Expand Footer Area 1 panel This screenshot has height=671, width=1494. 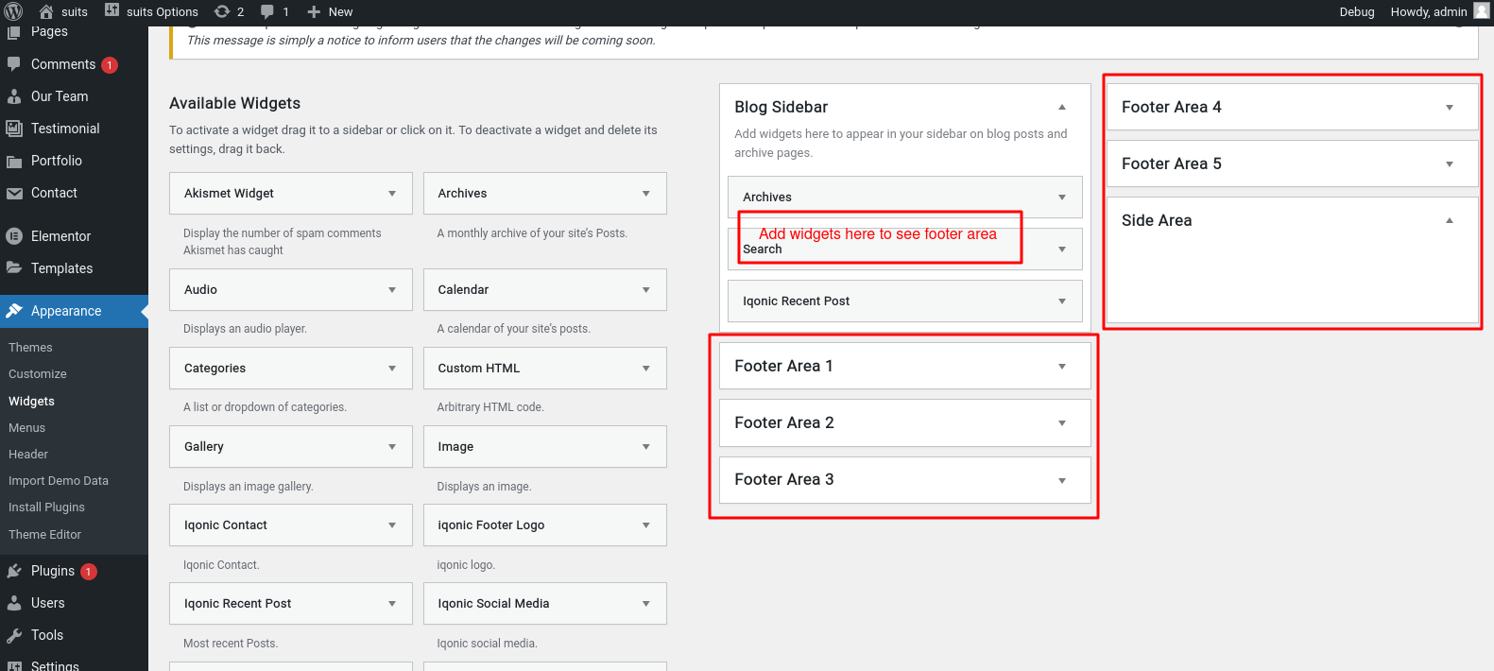click(905, 366)
